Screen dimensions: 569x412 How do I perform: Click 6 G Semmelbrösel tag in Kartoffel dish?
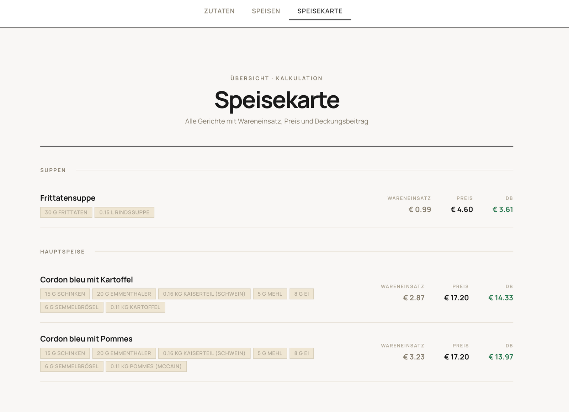click(x=72, y=307)
